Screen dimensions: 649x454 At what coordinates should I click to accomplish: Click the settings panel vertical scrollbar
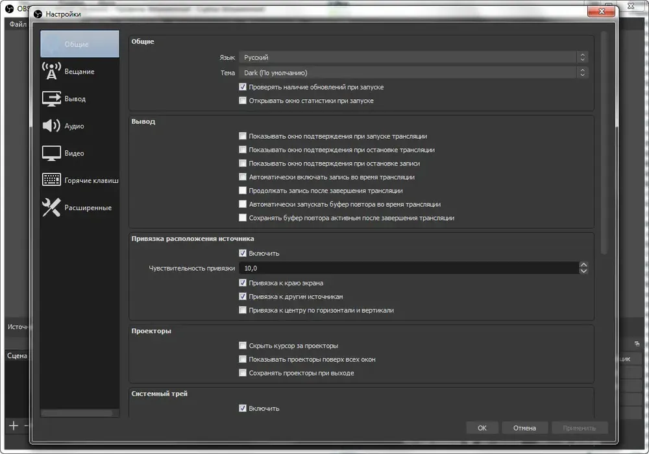click(x=604, y=143)
